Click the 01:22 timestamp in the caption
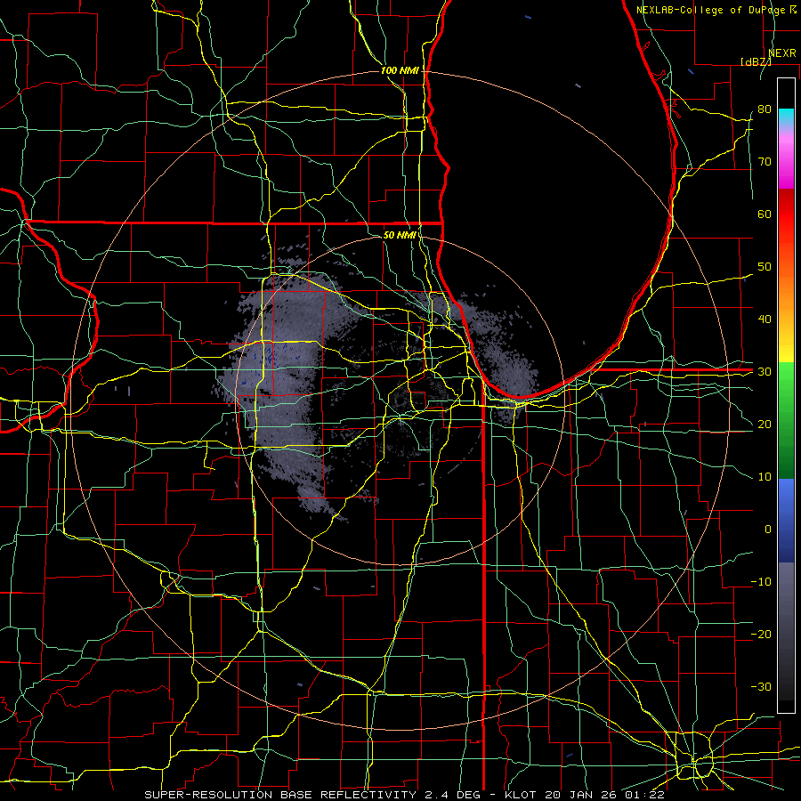Image resolution: width=801 pixels, height=801 pixels. 644,795
